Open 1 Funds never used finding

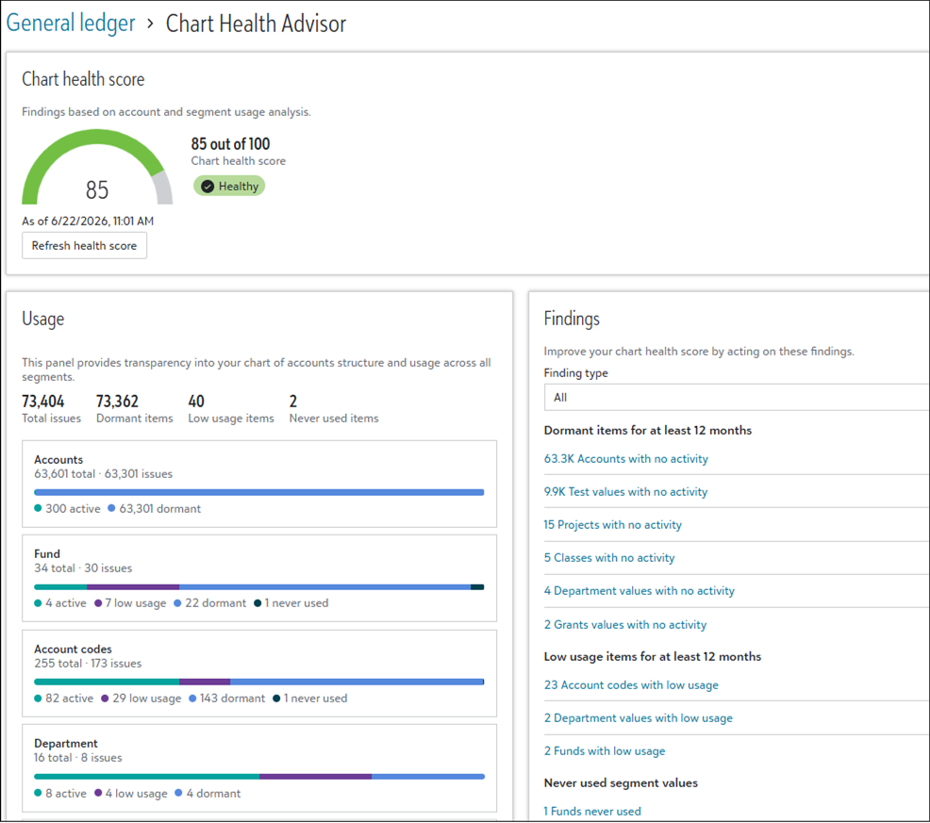(x=592, y=811)
